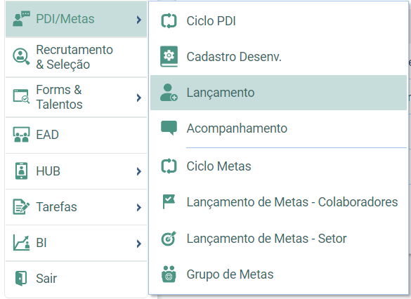411x299 pixels.
Task: Click the target icon for Metas Setor
Action: point(169,238)
